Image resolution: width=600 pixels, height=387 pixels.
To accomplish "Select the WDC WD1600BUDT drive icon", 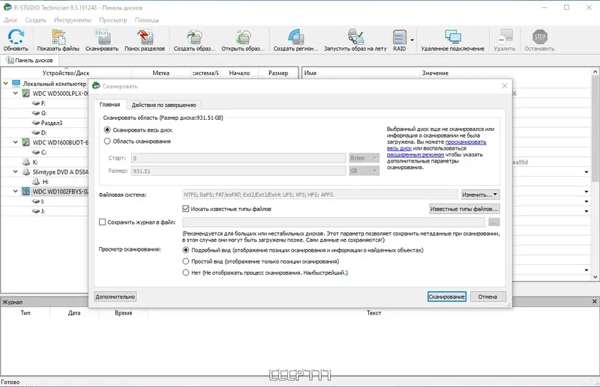I will click(25, 142).
